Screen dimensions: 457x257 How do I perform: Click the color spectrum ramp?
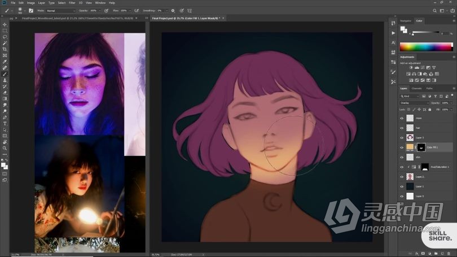(426, 47)
